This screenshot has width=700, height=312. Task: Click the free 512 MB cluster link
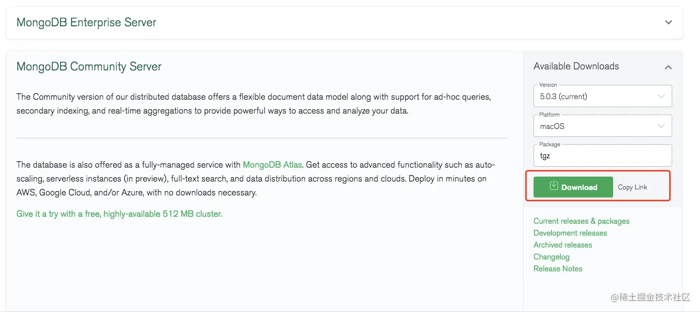(119, 214)
